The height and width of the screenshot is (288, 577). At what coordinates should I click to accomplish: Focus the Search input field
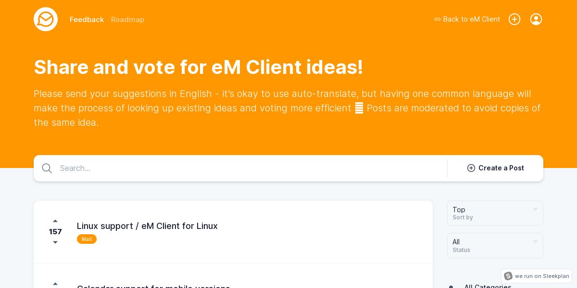250,168
